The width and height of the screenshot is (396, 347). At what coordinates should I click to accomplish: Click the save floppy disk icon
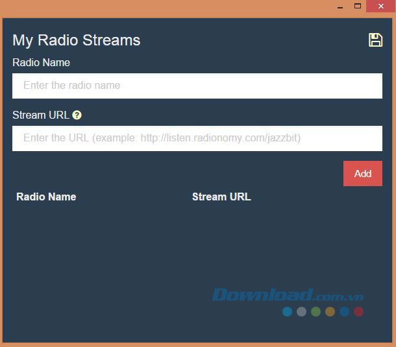pos(375,40)
